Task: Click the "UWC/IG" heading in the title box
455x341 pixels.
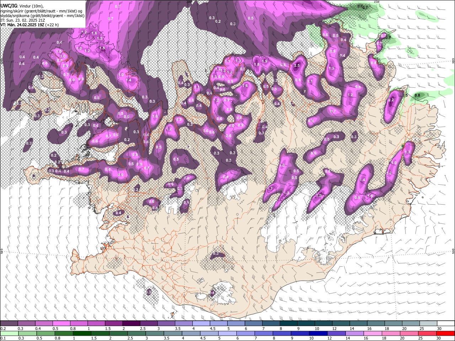Action: click(x=9, y=6)
